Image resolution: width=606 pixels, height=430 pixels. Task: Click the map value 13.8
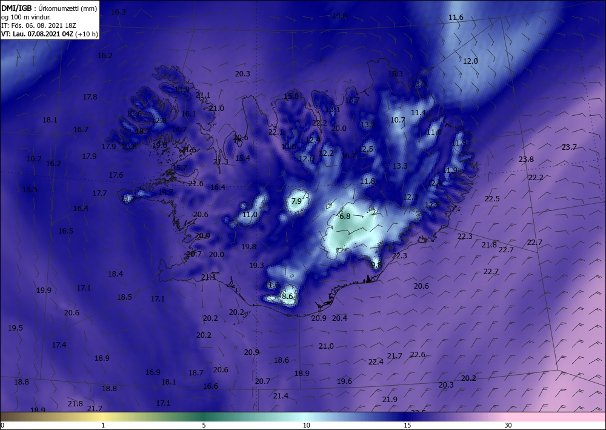click(x=129, y=146)
